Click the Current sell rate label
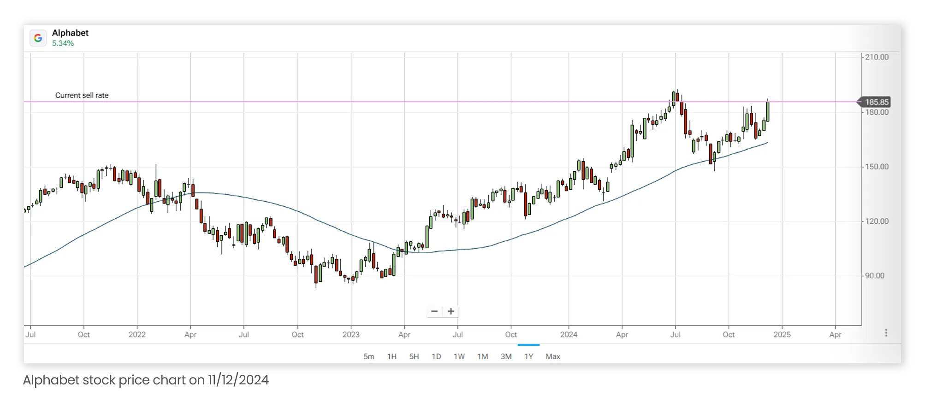Image resolution: width=925 pixels, height=396 pixels. [82, 95]
